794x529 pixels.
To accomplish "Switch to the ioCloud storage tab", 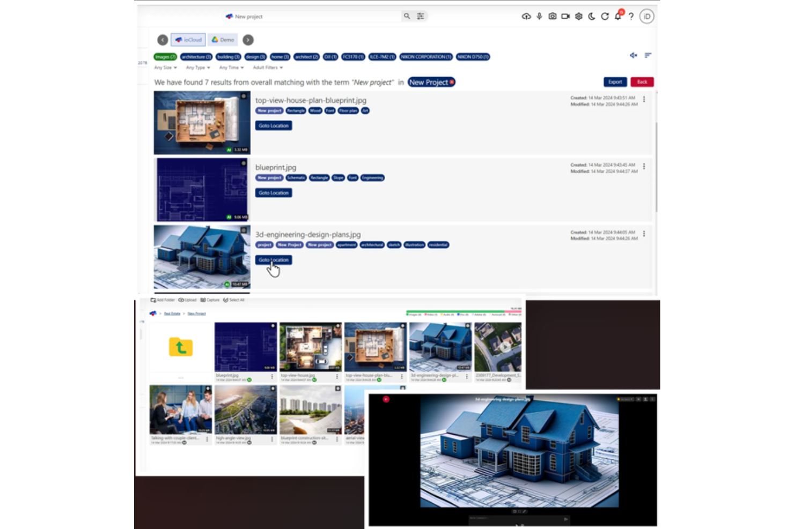I will point(188,40).
